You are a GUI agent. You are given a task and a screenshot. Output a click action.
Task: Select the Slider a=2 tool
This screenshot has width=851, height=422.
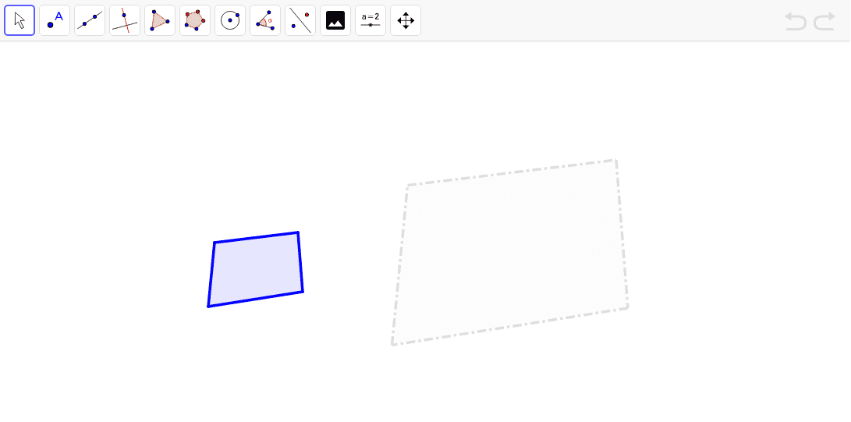(x=371, y=20)
